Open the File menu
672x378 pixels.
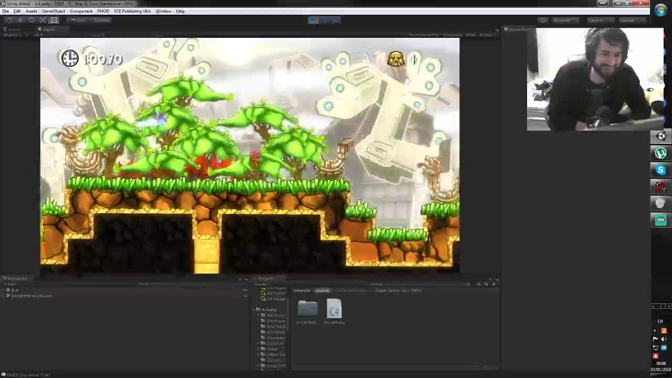coord(5,11)
